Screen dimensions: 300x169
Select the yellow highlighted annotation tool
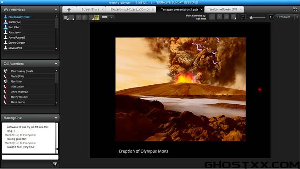click(x=97, y=17)
